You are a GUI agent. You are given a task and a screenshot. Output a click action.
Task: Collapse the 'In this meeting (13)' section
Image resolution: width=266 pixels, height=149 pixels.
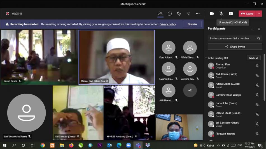tap(206, 58)
